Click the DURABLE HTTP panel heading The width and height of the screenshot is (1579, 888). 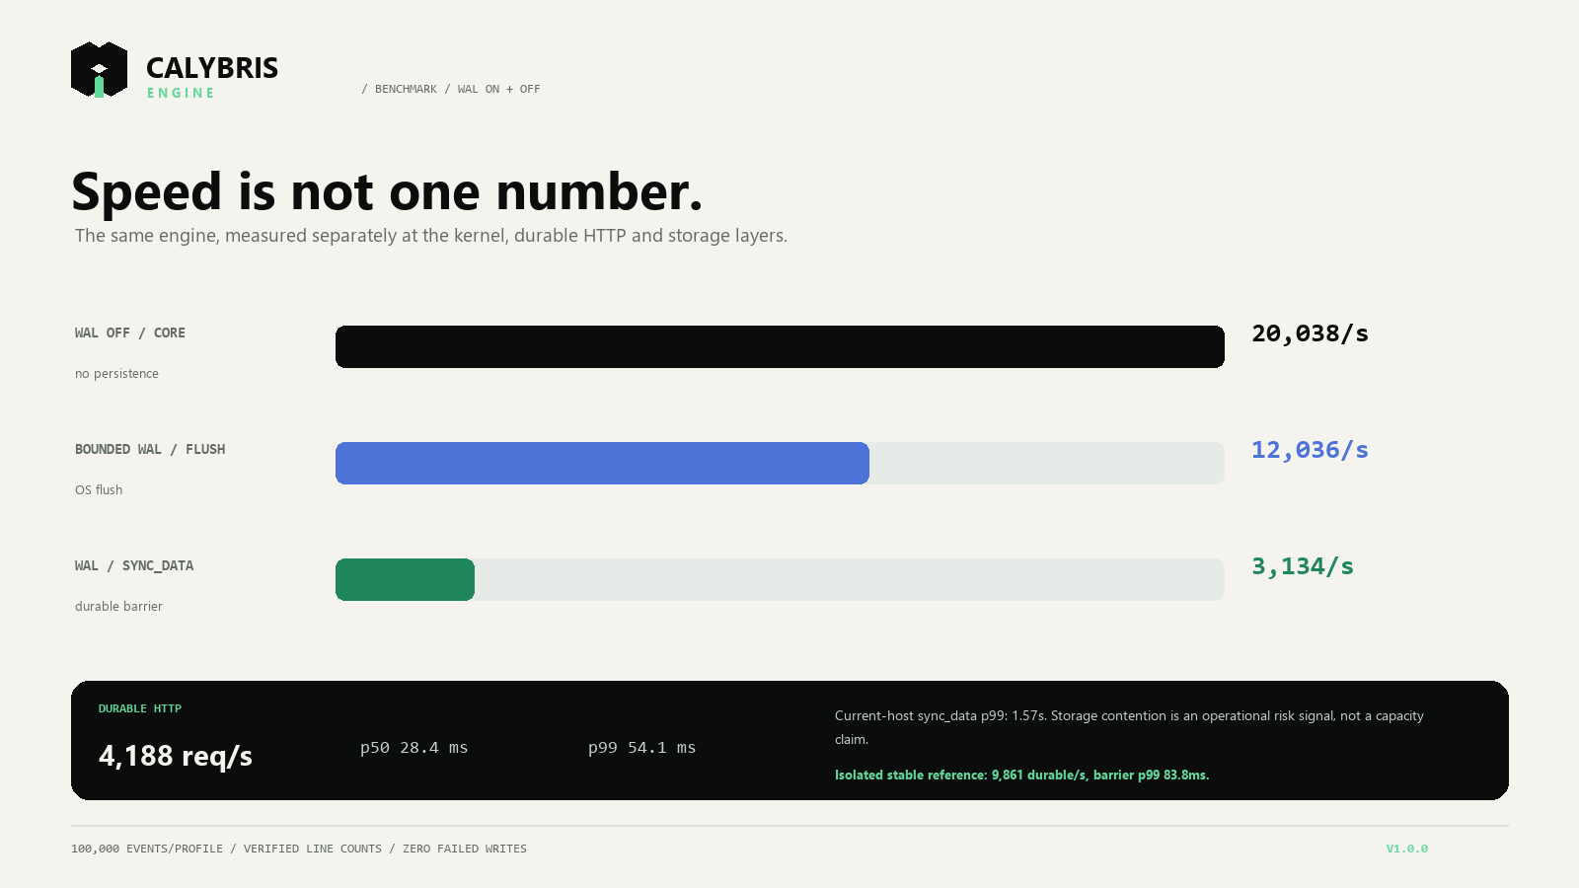(140, 708)
